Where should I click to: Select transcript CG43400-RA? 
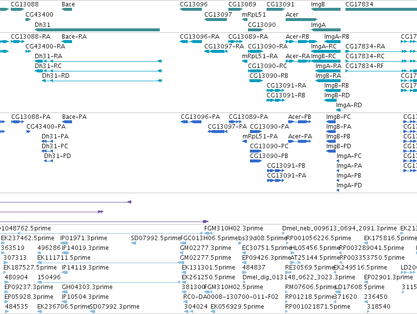28,51
